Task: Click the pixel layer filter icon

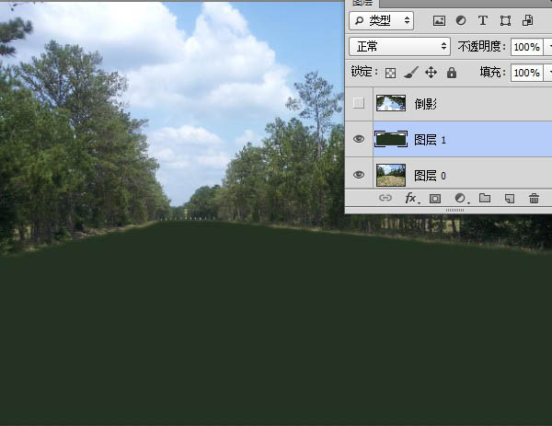Action: (439, 20)
